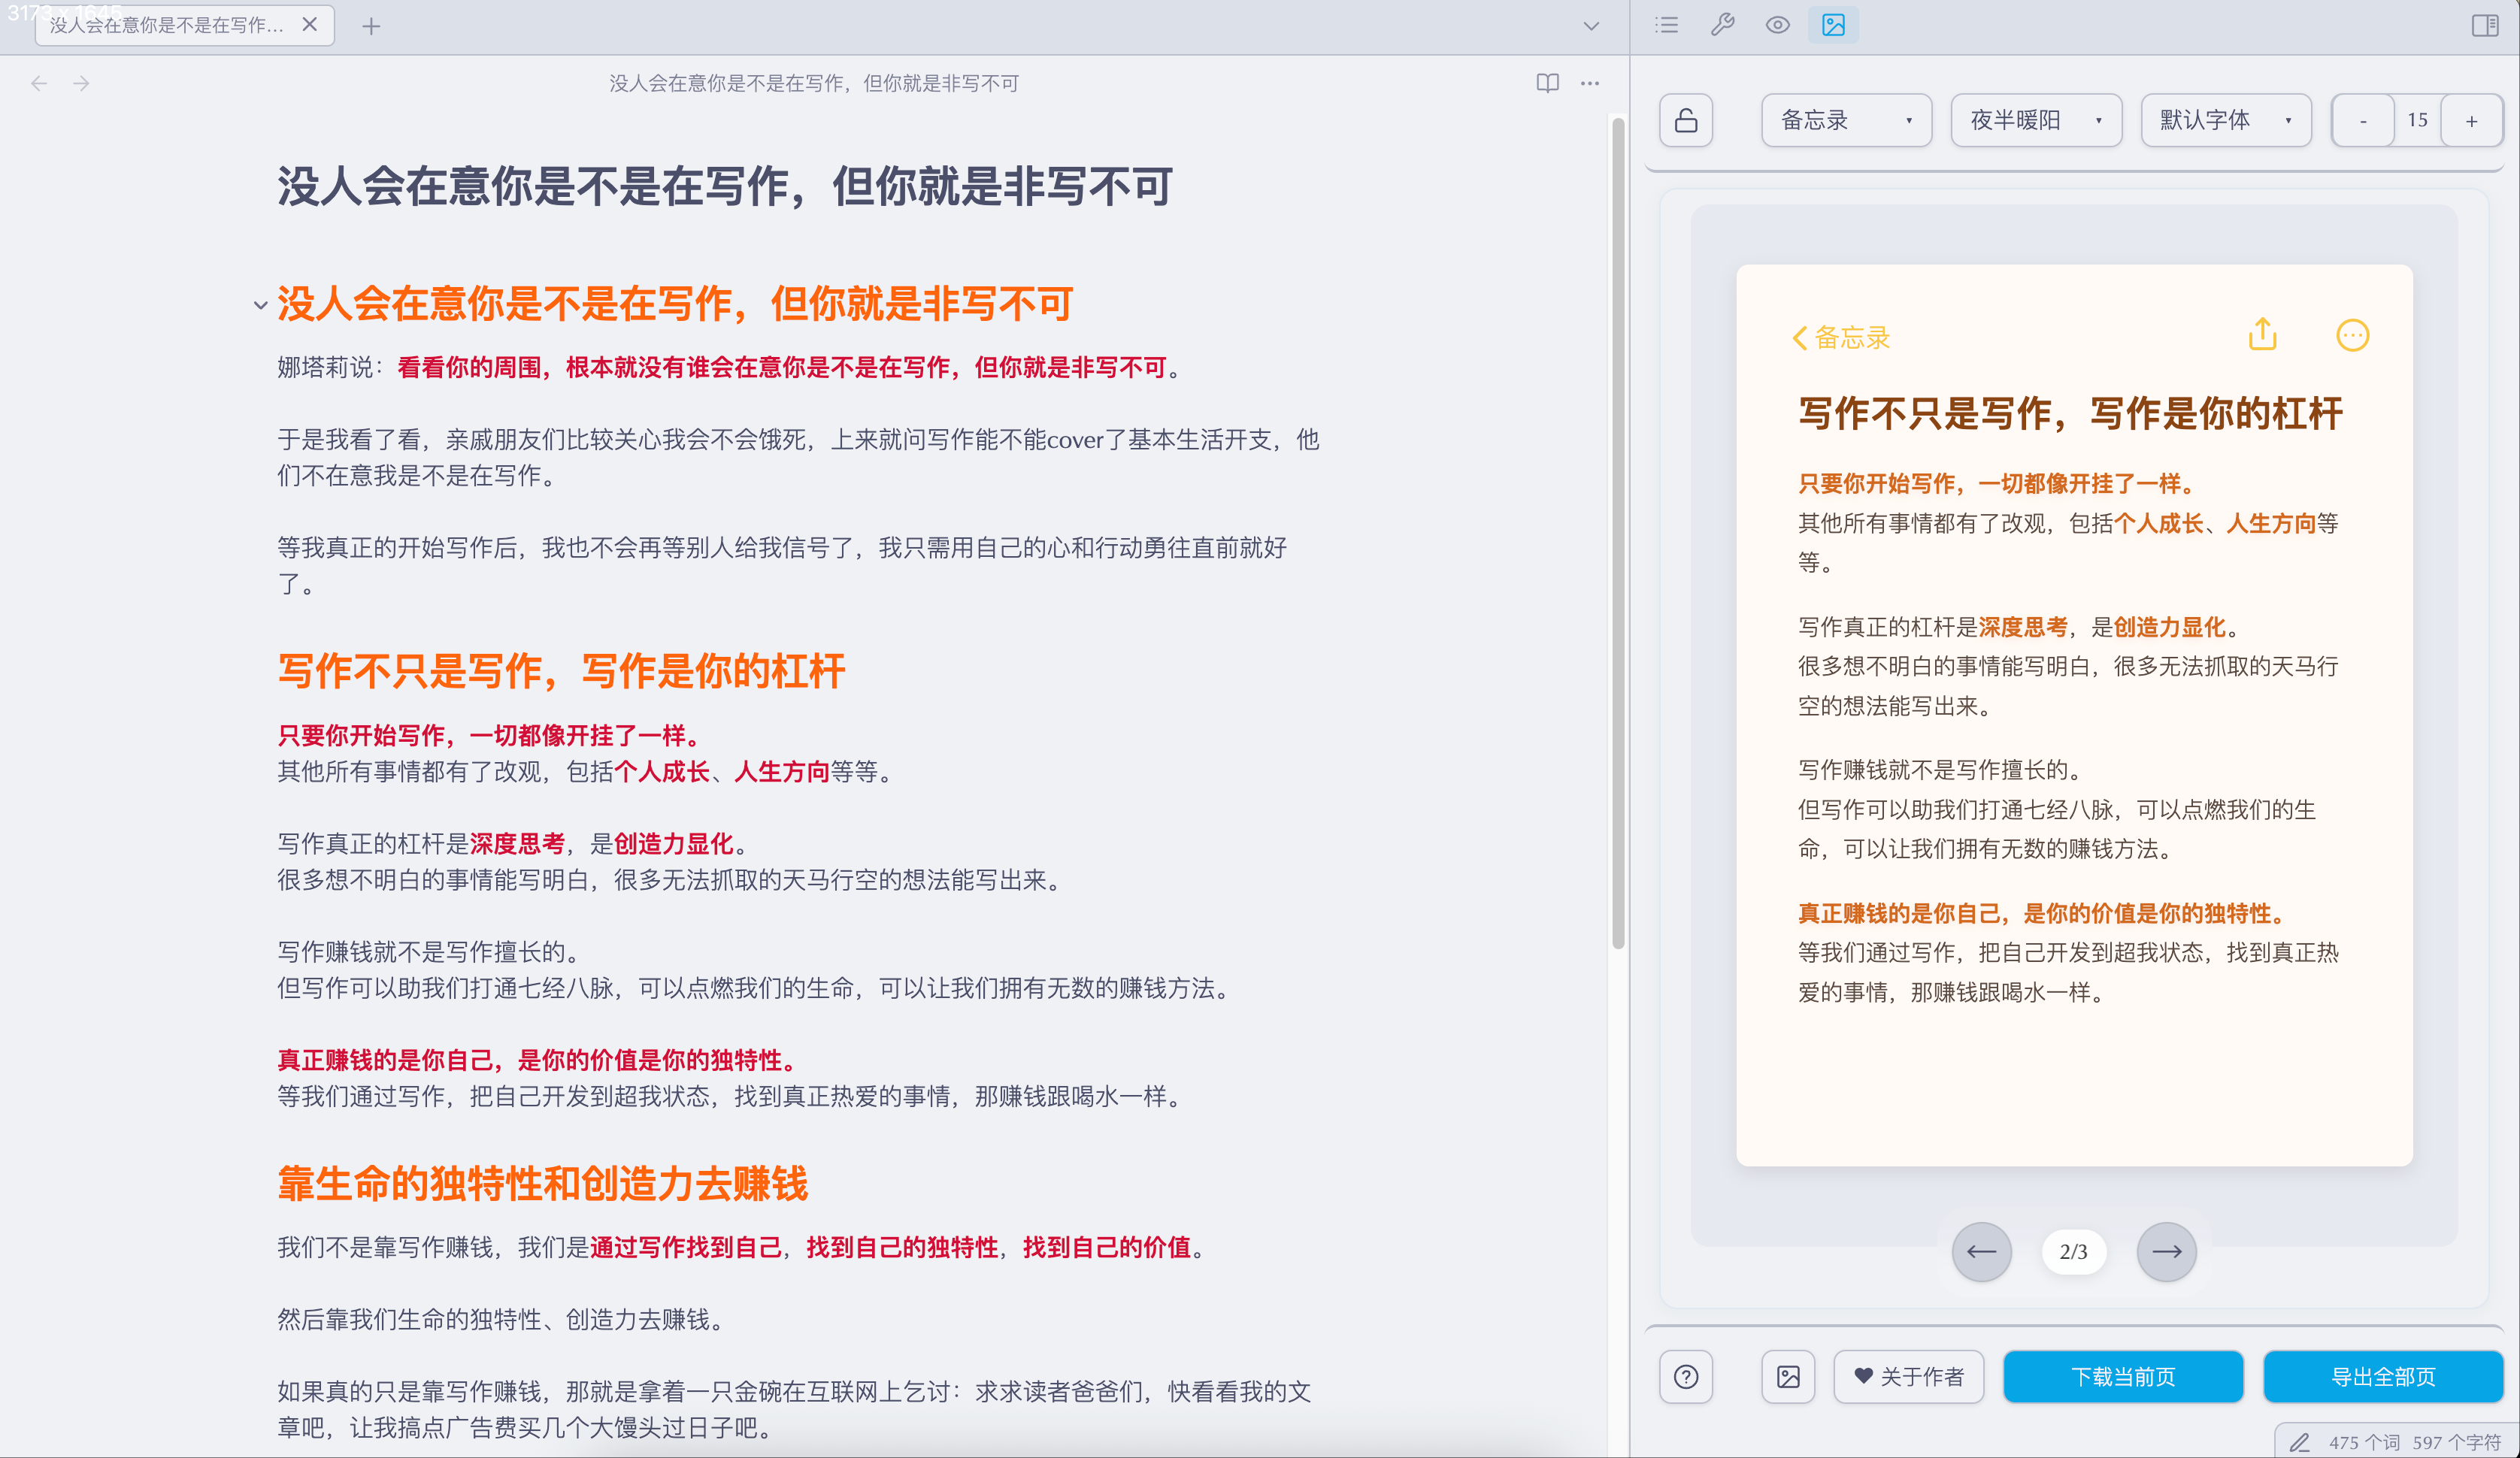Open the circled ellipsis menu in preview
The height and width of the screenshot is (1458, 2520).
tap(2352, 335)
